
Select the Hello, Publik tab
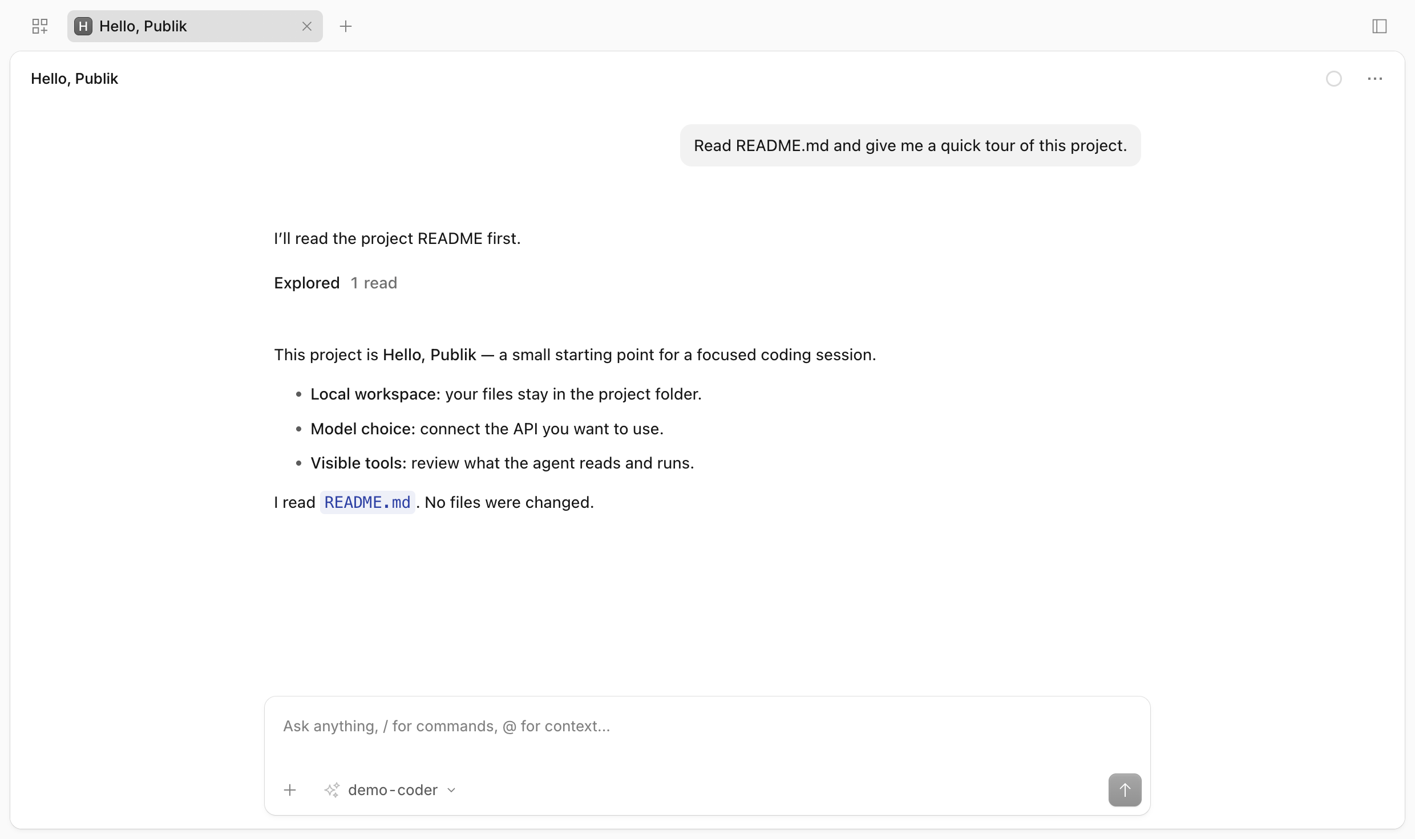(195, 26)
